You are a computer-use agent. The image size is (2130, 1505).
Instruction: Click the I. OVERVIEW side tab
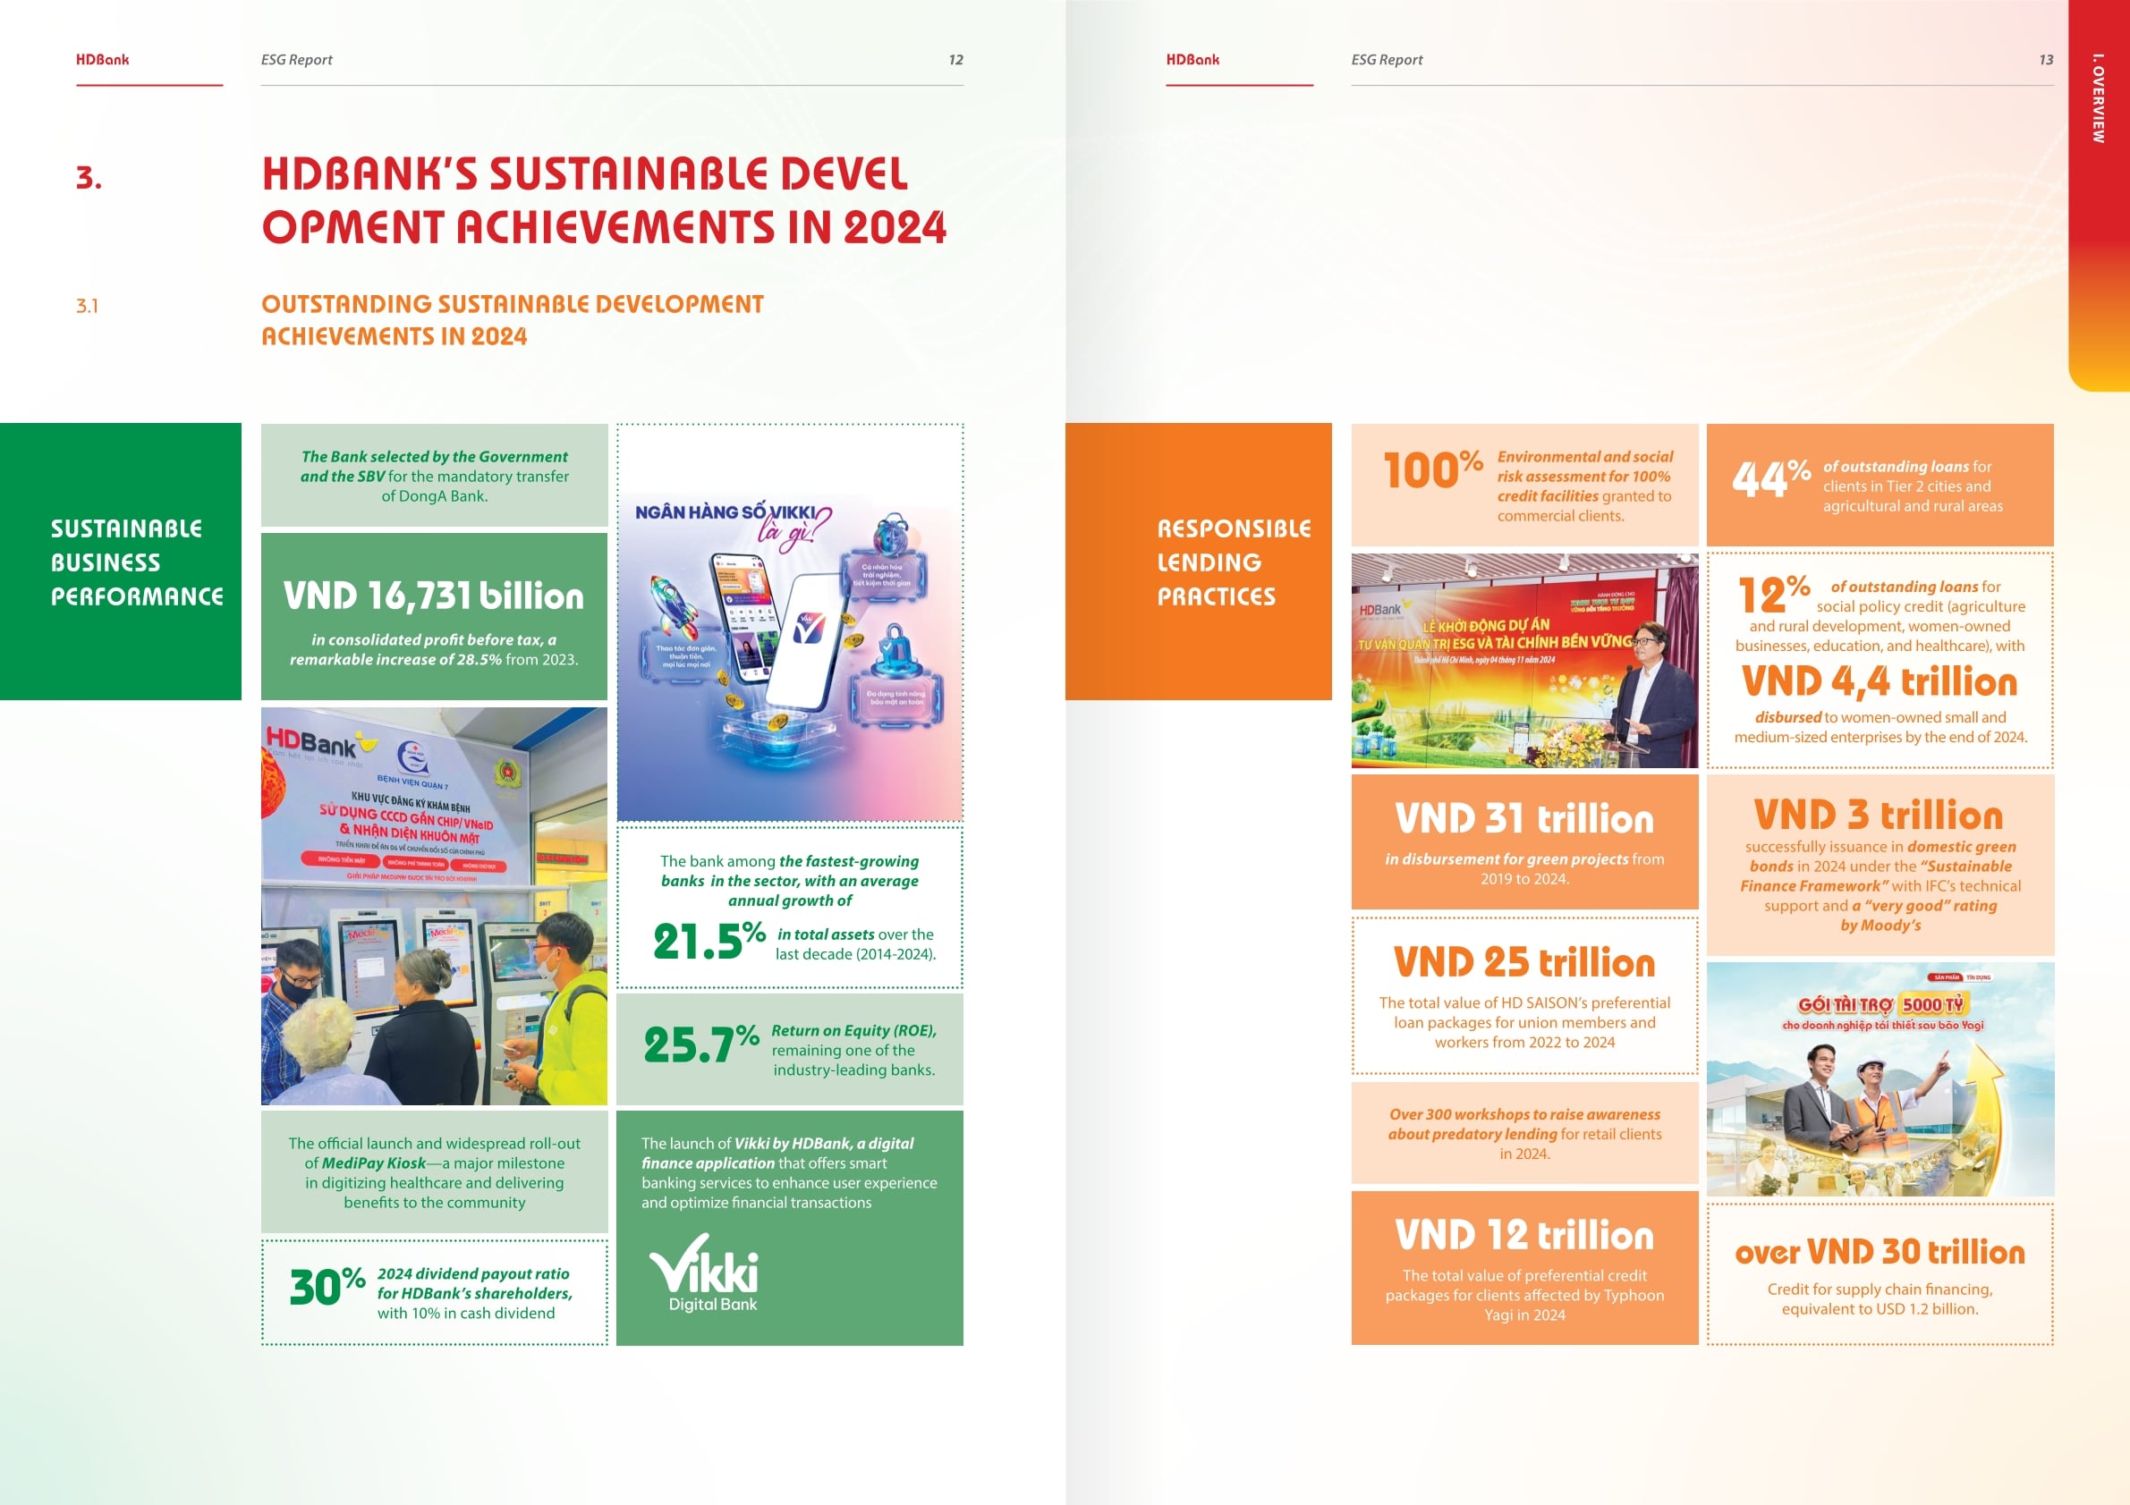pos(2098,97)
